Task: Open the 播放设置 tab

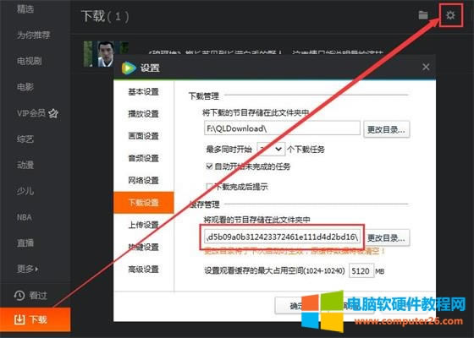Action: [144, 114]
